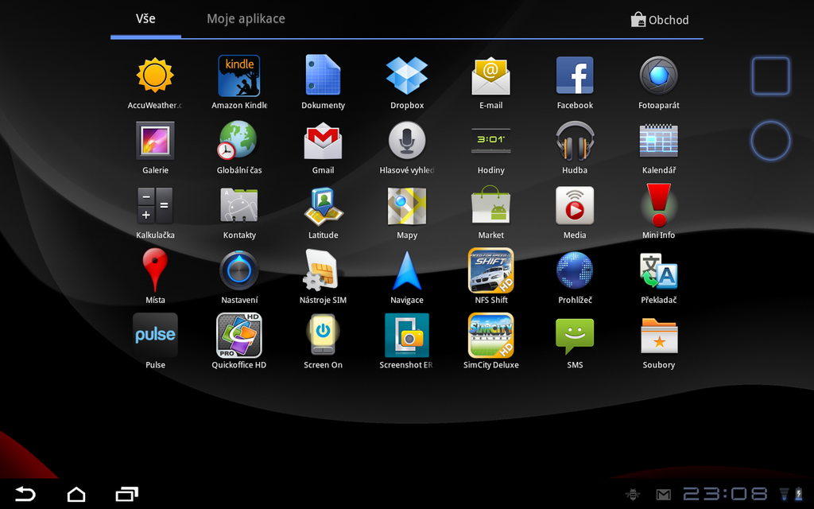Screen dimensions: 814x509
Task: Open the Market store app
Action: click(x=490, y=205)
